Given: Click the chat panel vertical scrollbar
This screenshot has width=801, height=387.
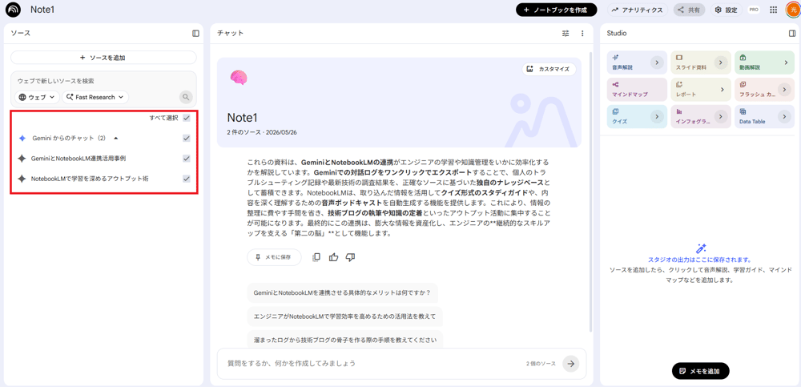Looking at the screenshot, I should [590, 191].
